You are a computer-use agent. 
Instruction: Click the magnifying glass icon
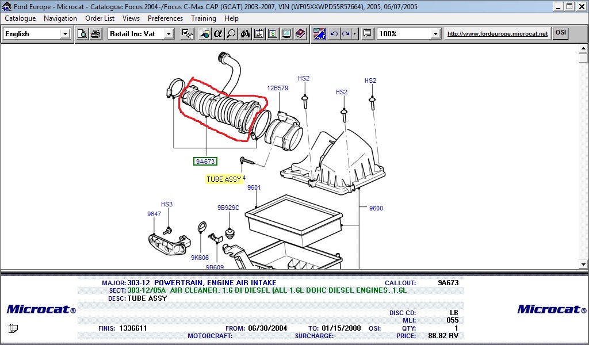tap(231, 34)
